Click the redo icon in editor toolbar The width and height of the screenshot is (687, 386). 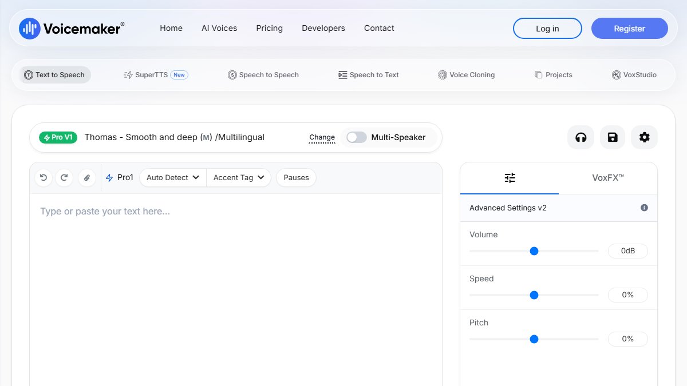tap(64, 178)
